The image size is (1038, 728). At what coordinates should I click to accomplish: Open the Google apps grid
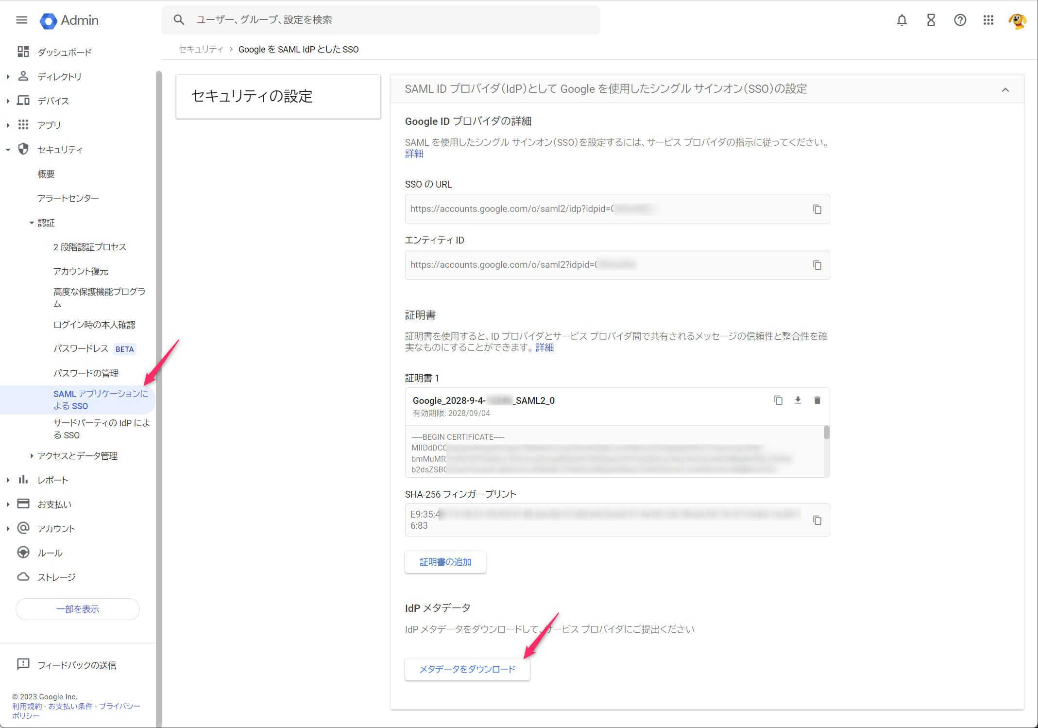click(x=988, y=20)
